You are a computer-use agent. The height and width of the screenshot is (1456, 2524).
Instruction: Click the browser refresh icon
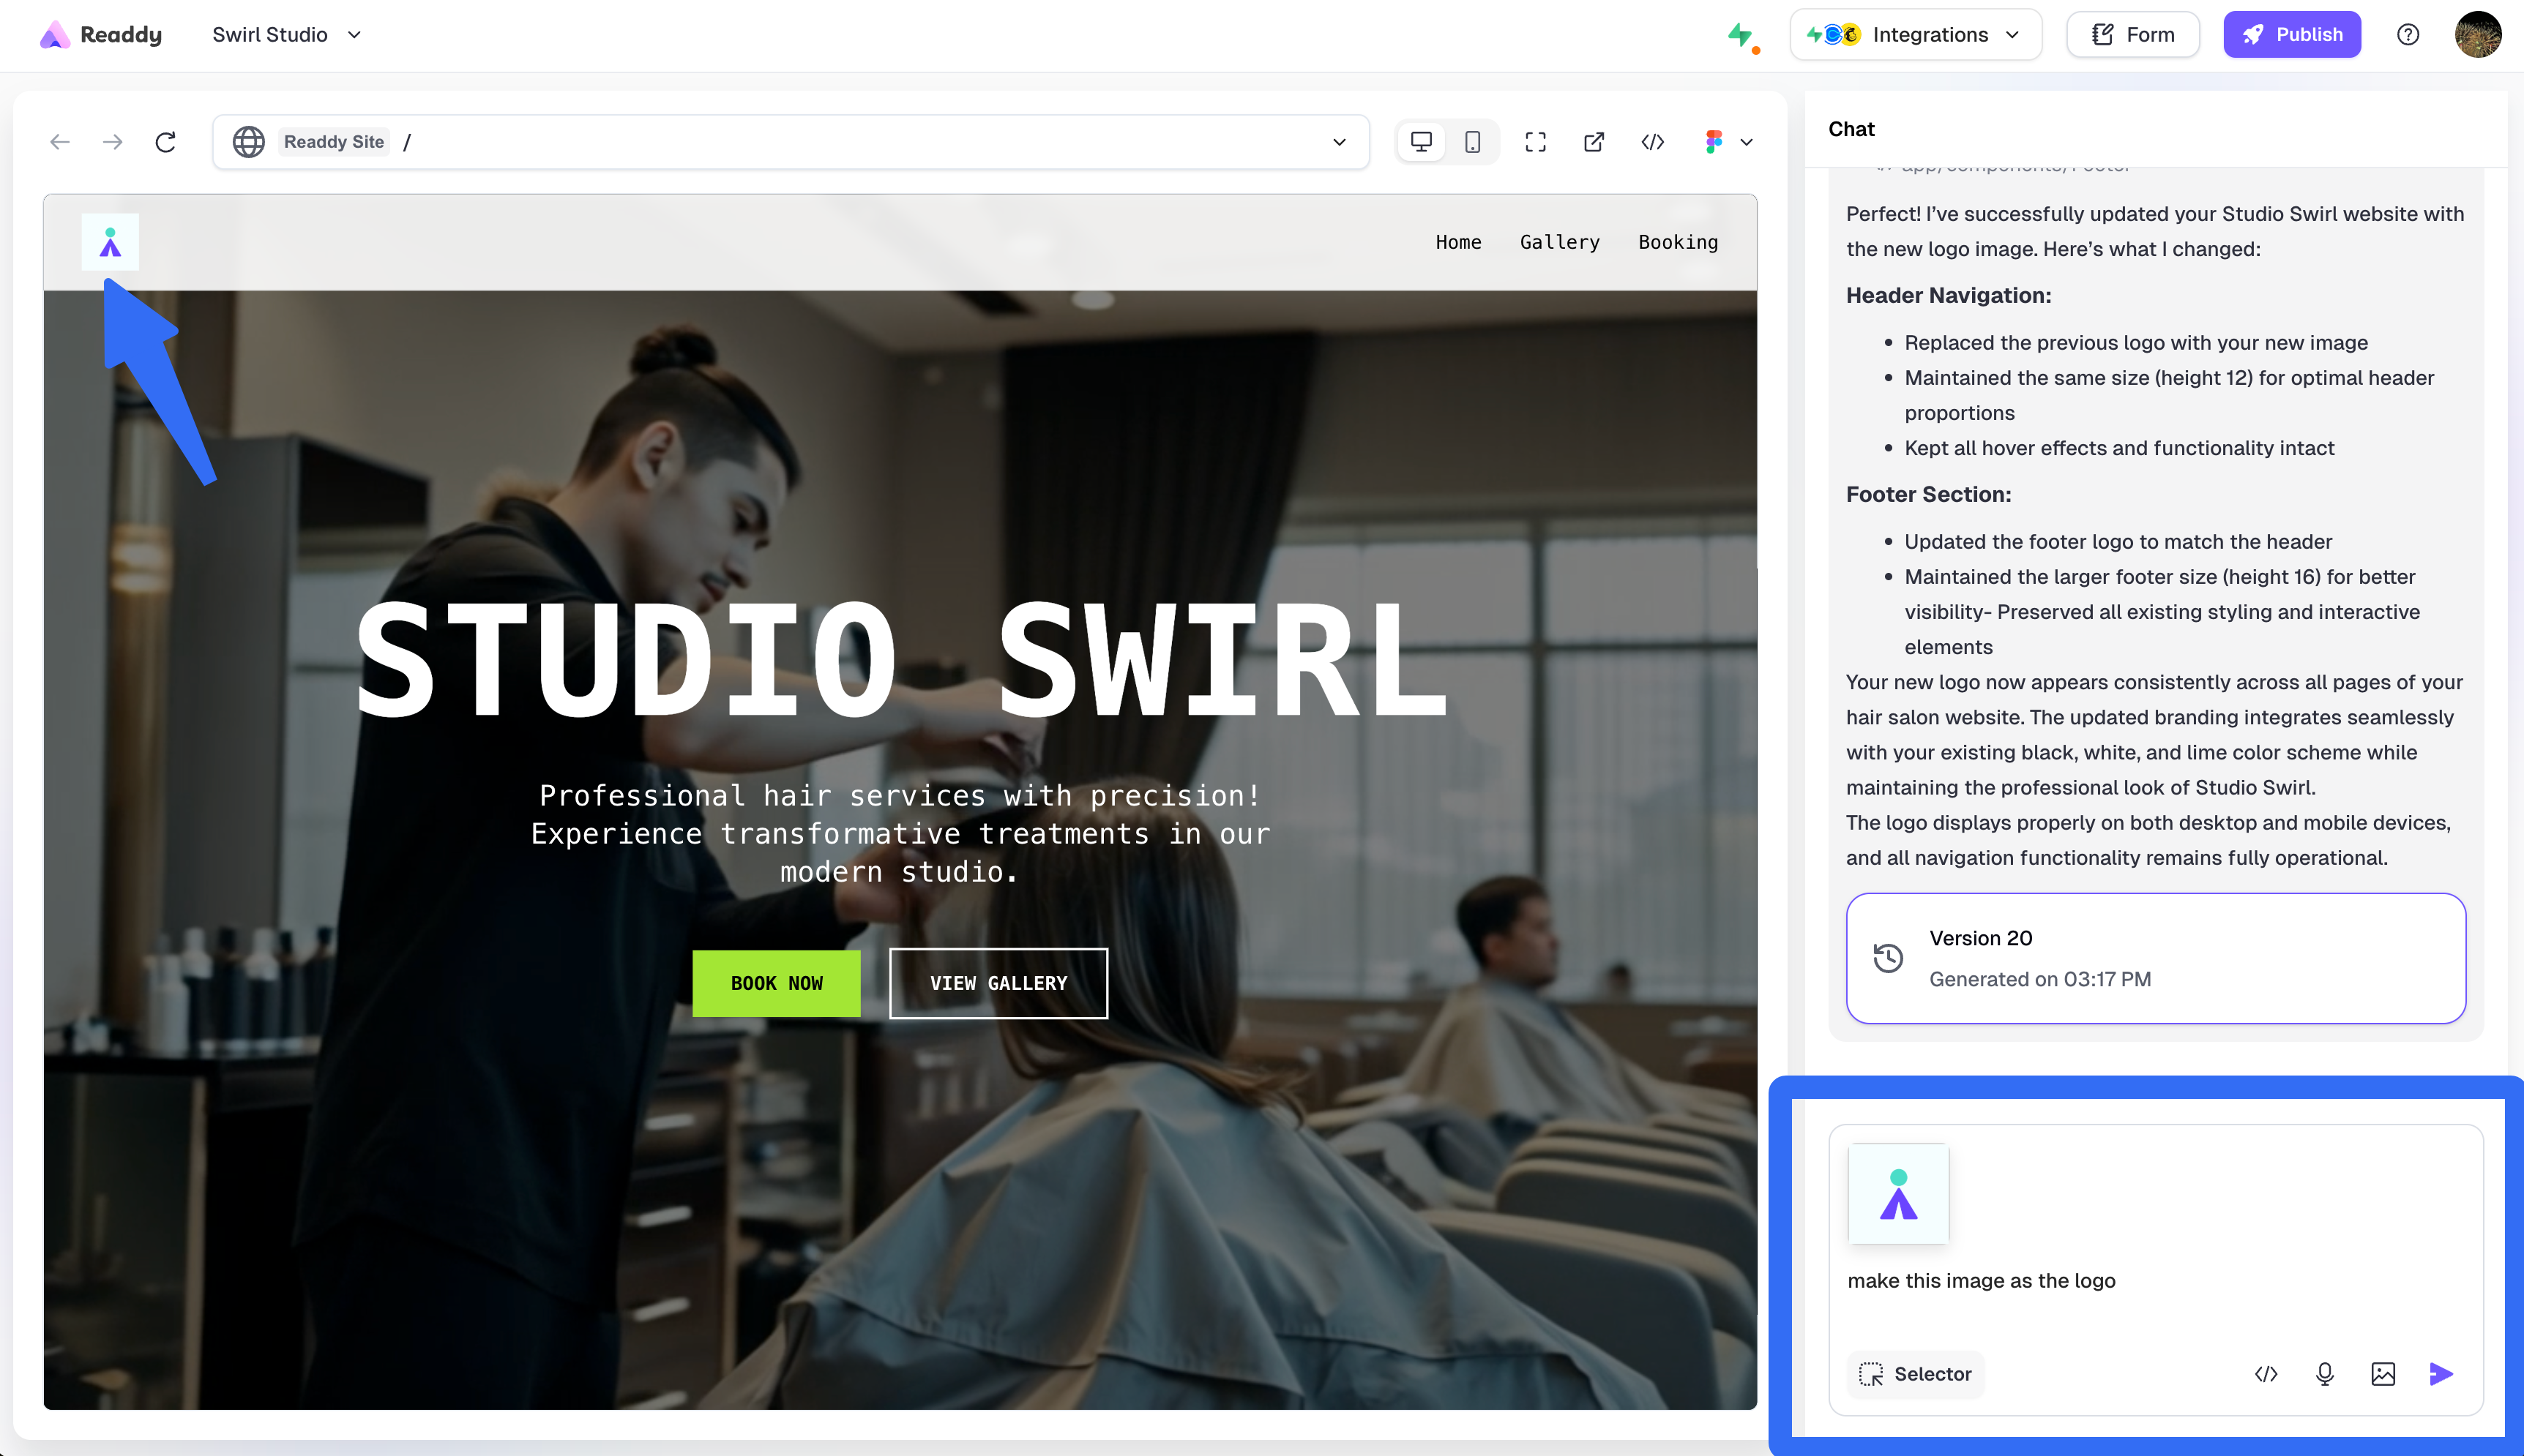(x=166, y=142)
